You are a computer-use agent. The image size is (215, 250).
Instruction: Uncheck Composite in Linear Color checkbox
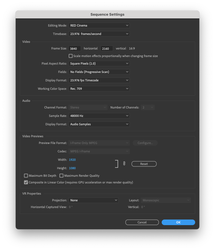tap(26, 182)
